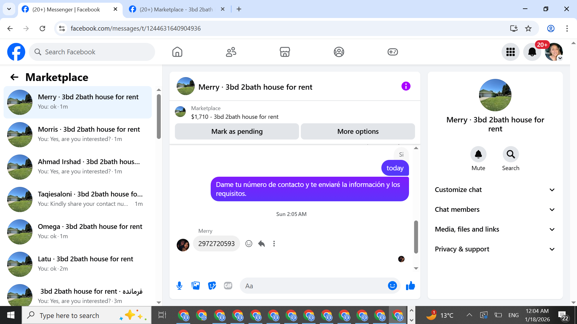Screen dimensions: 577x324
Task: Attach a photo using the image icon
Action: pyautogui.click(x=196, y=286)
